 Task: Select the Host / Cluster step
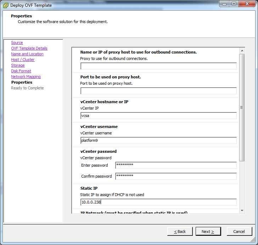pos(23,60)
